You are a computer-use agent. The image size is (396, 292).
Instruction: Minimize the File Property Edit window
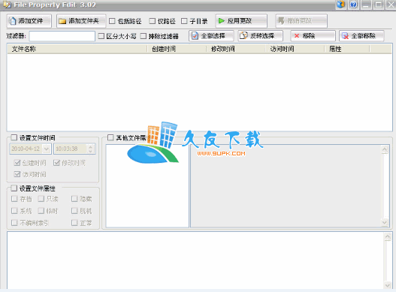[367, 5]
